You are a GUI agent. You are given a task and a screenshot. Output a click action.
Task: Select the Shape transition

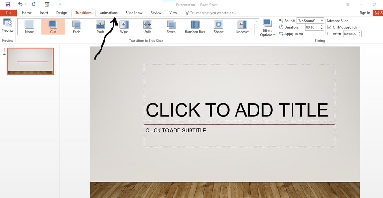coord(218,27)
